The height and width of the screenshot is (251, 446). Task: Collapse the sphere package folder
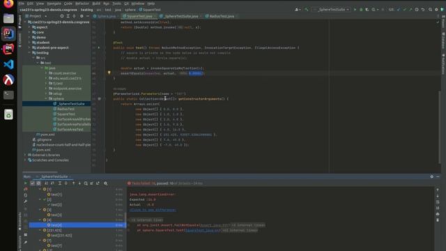coord(46,98)
